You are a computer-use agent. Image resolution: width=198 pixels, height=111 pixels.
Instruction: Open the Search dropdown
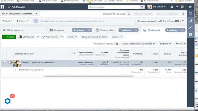point(7,21)
